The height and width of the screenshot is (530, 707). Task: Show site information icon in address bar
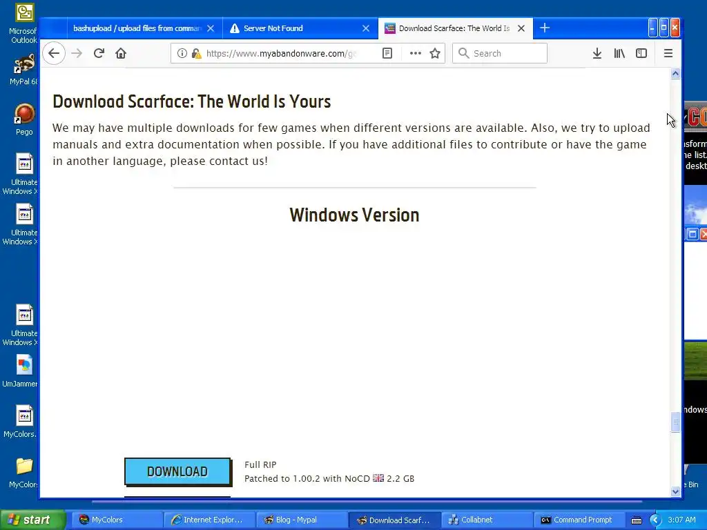click(182, 53)
